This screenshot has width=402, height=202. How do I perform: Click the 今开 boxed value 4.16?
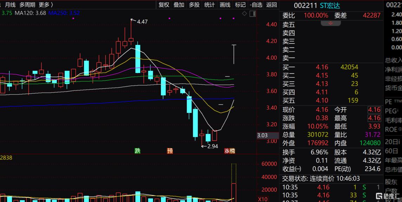tap(374, 110)
